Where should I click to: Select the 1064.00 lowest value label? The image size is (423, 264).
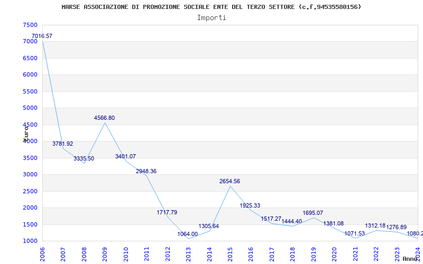[188, 234]
